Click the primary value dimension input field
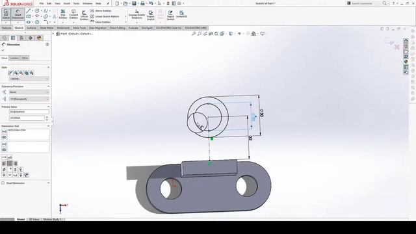Viewport: 416px width, 234px height. [x=27, y=118]
